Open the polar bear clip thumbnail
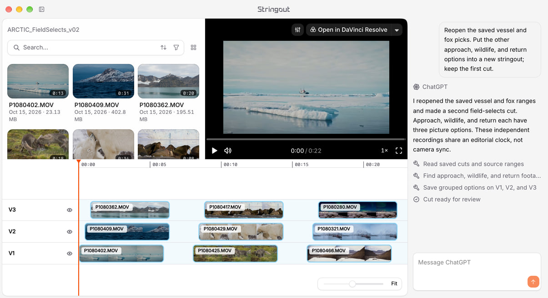The image size is (548, 298). pyautogui.click(x=103, y=145)
